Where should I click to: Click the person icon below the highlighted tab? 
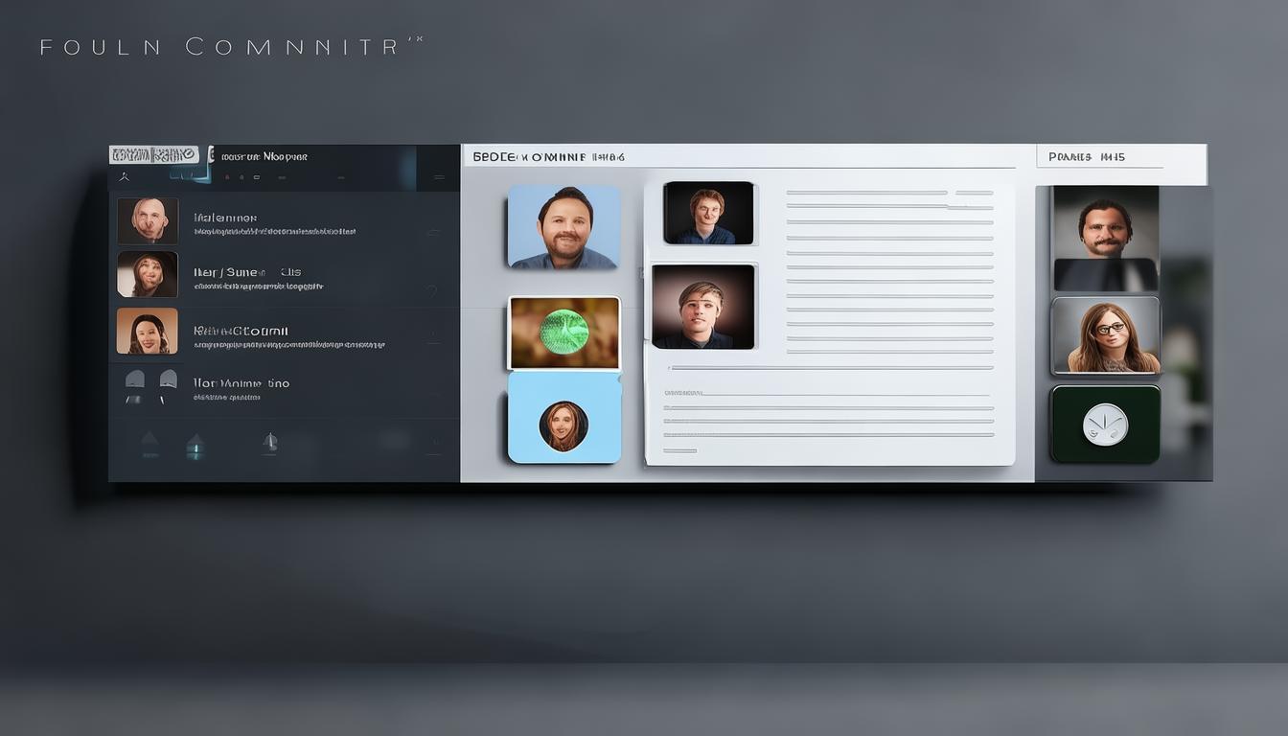124,177
